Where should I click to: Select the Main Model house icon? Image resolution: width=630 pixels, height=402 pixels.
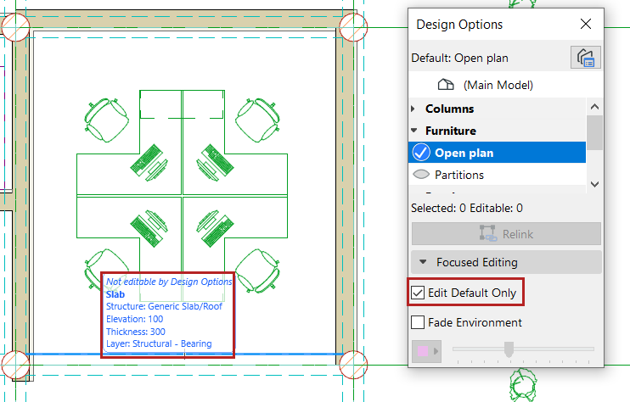click(446, 85)
